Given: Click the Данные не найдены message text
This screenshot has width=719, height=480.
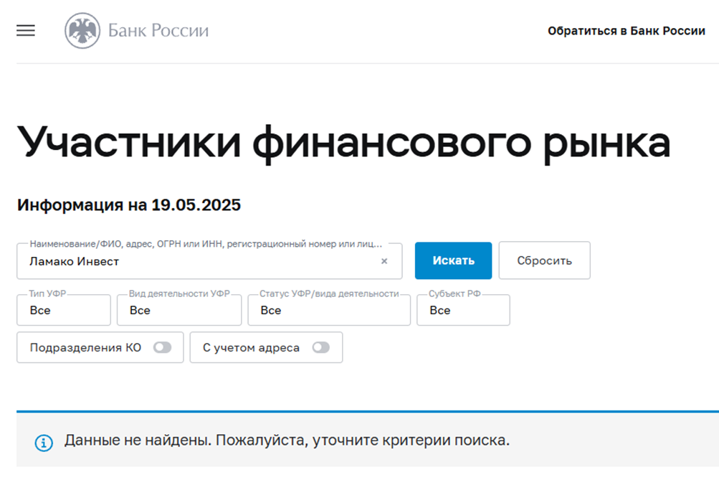Looking at the screenshot, I should (x=287, y=440).
